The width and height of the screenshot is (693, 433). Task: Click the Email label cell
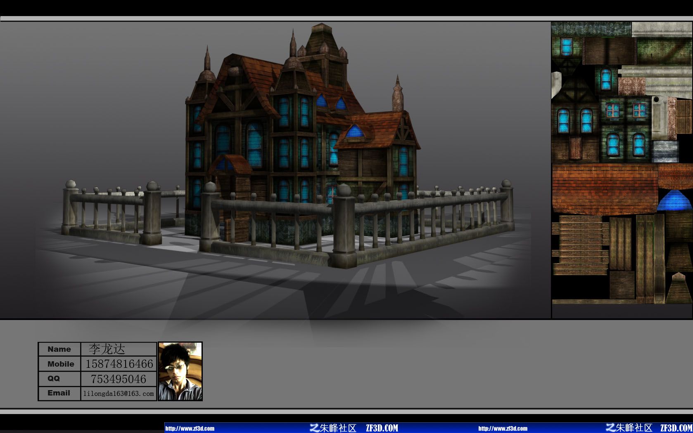click(59, 393)
